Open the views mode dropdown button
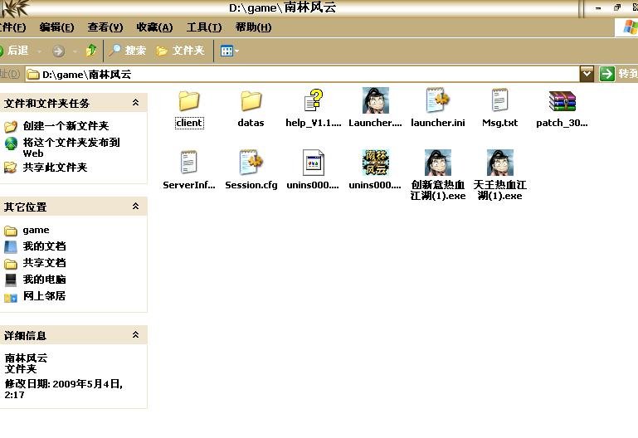This screenshot has height=438, width=638. click(229, 51)
